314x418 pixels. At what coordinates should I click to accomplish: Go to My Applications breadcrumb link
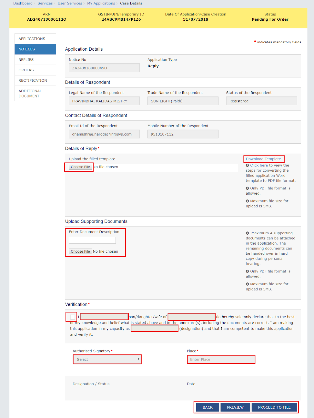pos(101,3)
